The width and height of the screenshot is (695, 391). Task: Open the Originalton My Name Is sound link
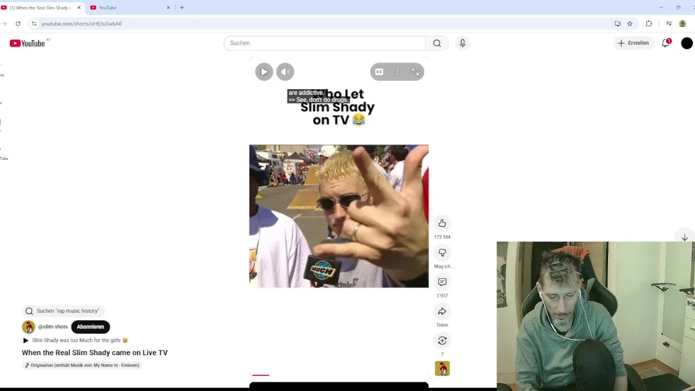[x=82, y=365]
